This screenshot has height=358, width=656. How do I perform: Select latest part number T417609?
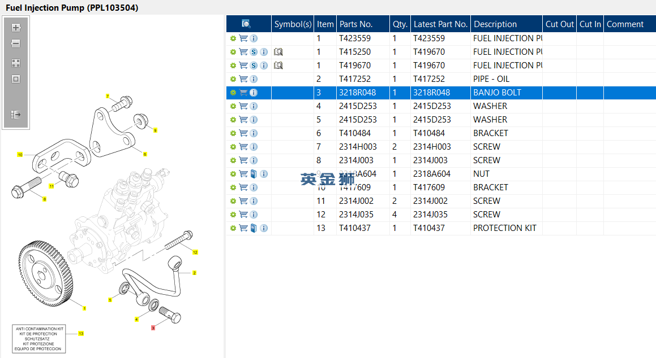(x=440, y=187)
